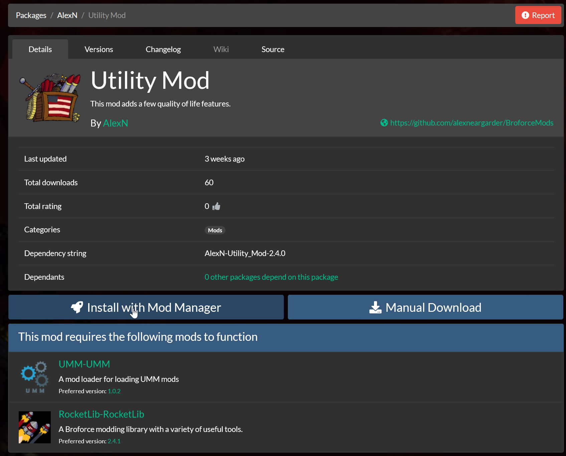Image resolution: width=566 pixels, height=456 pixels.
Task: Click the rocket icon on Install button
Action: 77,307
